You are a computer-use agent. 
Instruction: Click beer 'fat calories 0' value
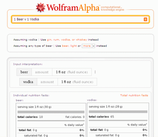coord(75,117)
